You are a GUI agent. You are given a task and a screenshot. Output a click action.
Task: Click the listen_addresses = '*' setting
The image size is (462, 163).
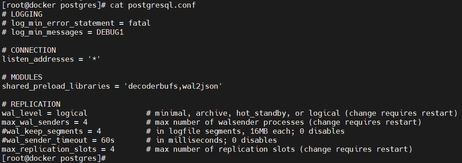point(51,59)
